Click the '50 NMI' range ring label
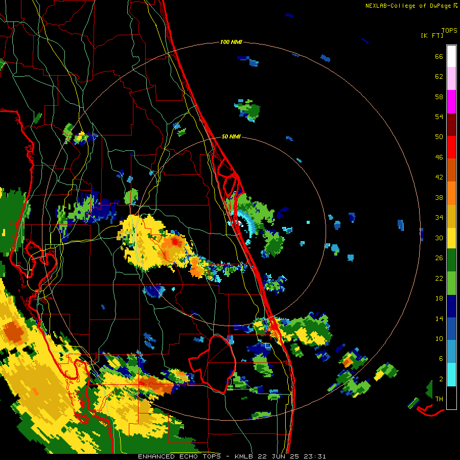The width and height of the screenshot is (460, 460). [231, 136]
